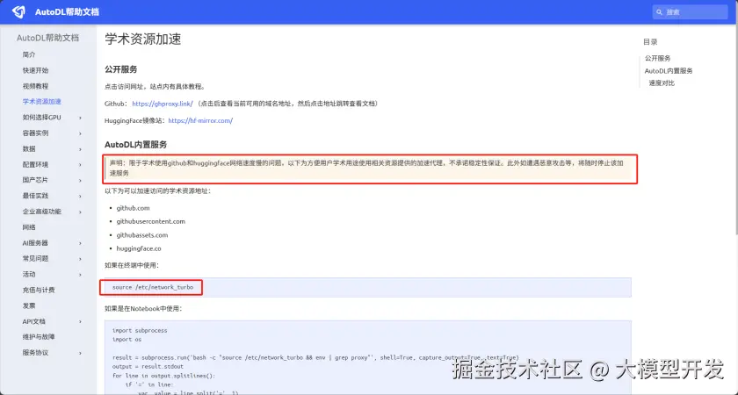Click the huggingface.co list item
This screenshot has width=738, height=395.
139,248
